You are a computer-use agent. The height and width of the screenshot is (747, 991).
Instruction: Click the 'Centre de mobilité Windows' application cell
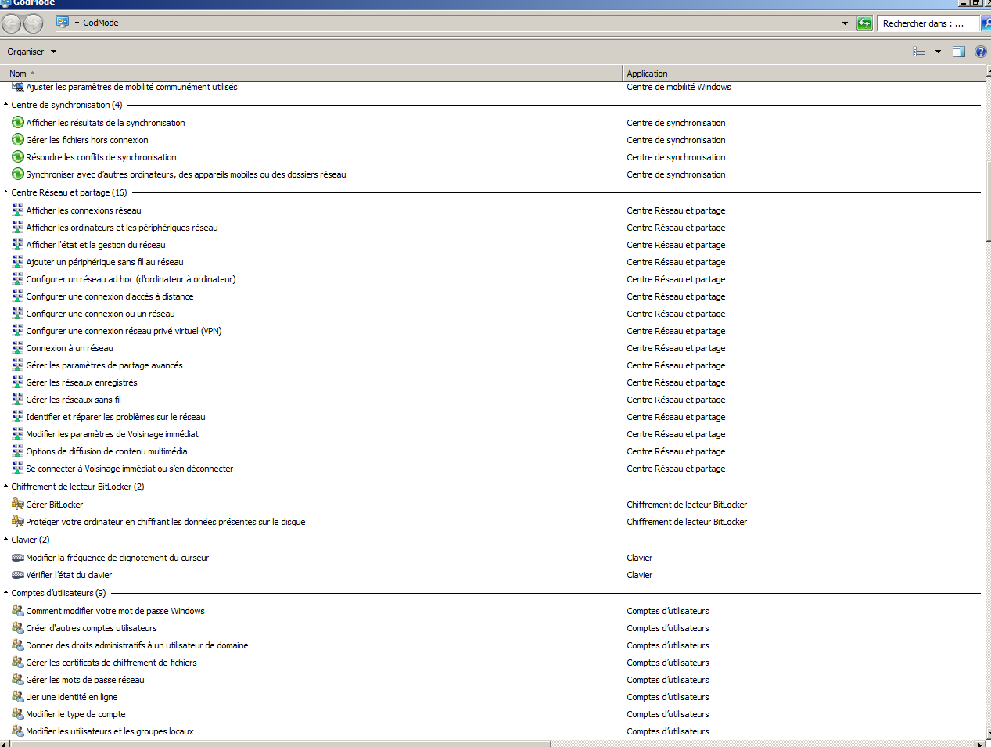679,87
